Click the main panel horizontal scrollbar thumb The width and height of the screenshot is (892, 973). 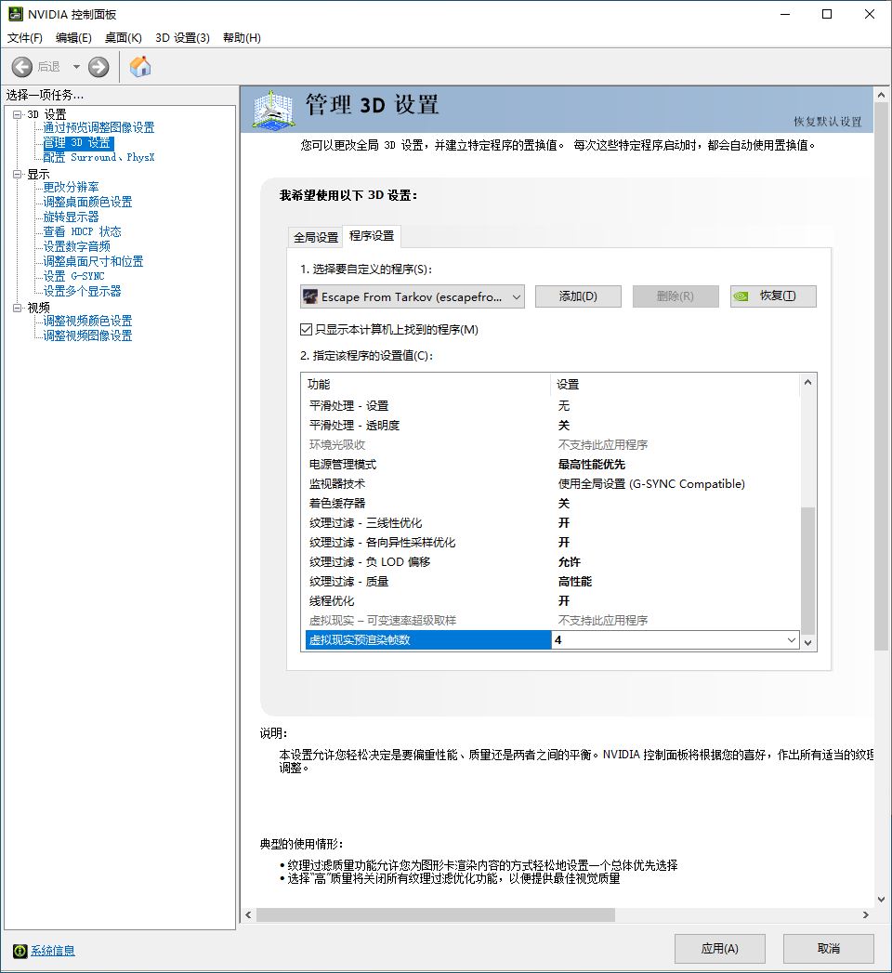[x=436, y=914]
